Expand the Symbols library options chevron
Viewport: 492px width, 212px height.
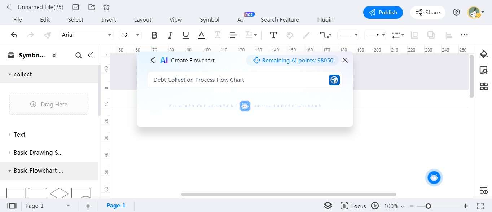pyautogui.click(x=54, y=55)
